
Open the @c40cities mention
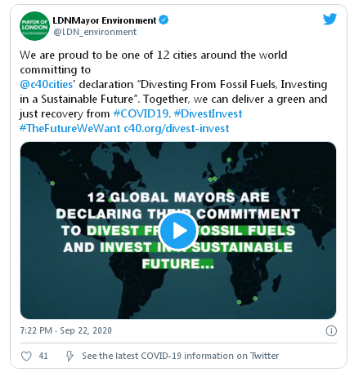coord(46,84)
